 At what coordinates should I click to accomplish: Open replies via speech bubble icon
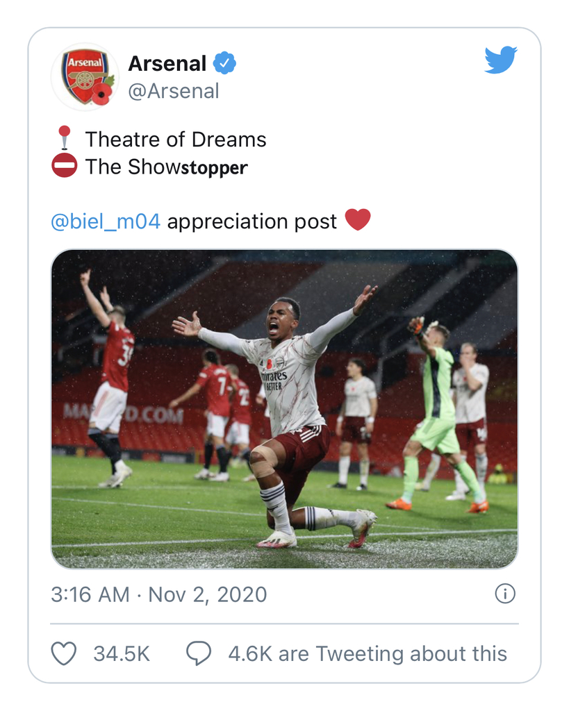pos(199,653)
